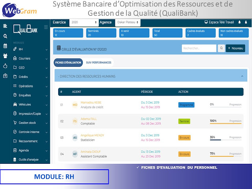
Task: Click Aminata DIOUF's 75% progress bar
Action: tap(226, 156)
